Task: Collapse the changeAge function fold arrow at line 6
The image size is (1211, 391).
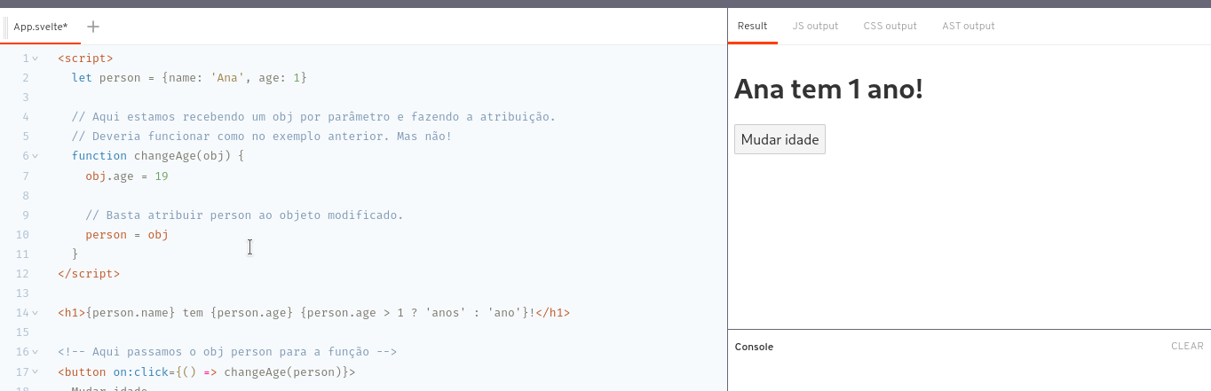Action: [36, 156]
